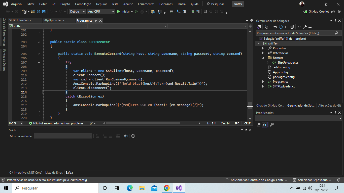Viewport: 344px width, 193px height.
Task: Click the bookmark icon in the toolbar
Action: (x=205, y=12)
